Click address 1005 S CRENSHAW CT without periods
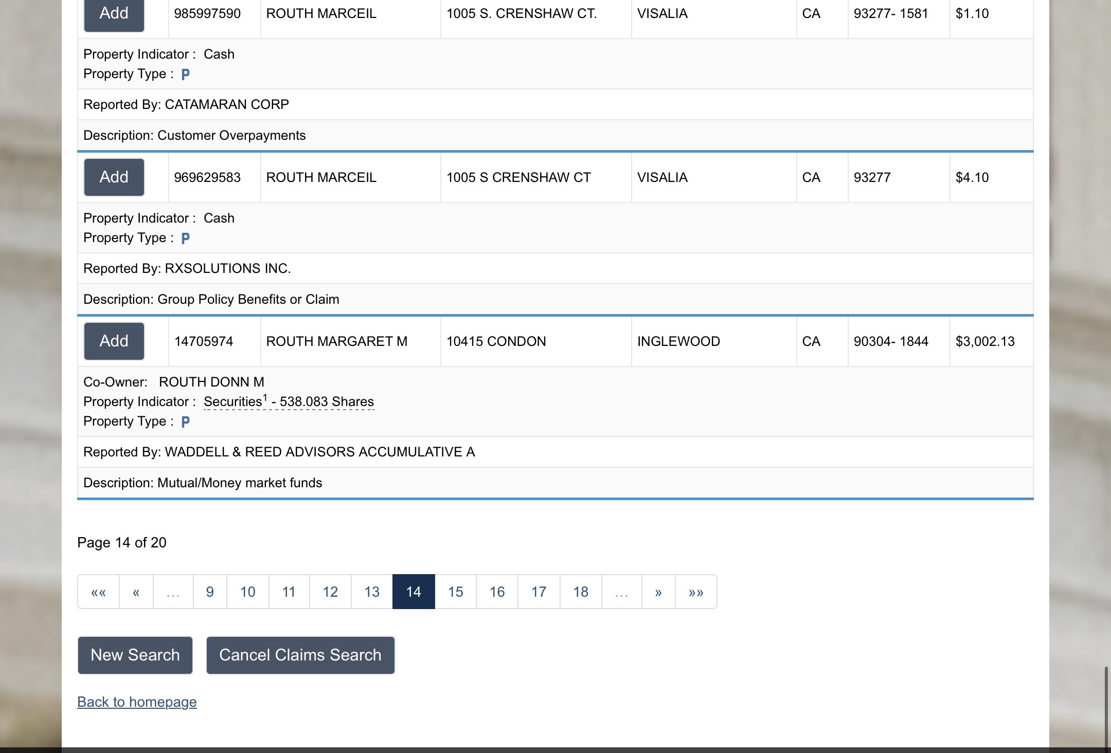This screenshot has height=753, width=1111. tap(518, 177)
